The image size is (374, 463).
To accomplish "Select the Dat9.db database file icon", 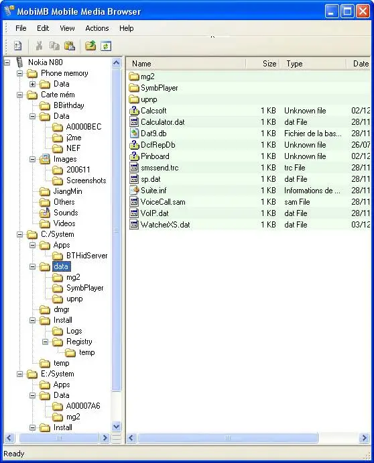I will (134, 133).
